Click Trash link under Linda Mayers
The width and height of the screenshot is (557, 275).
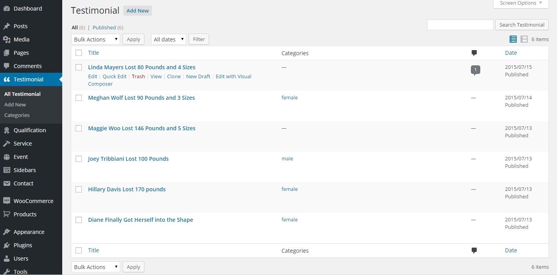point(138,76)
